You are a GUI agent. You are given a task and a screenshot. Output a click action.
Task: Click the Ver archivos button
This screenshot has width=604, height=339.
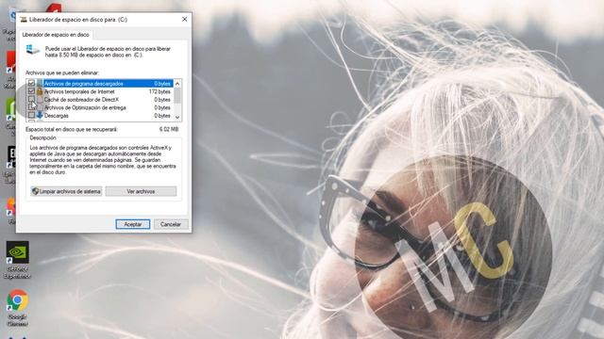coord(141,191)
